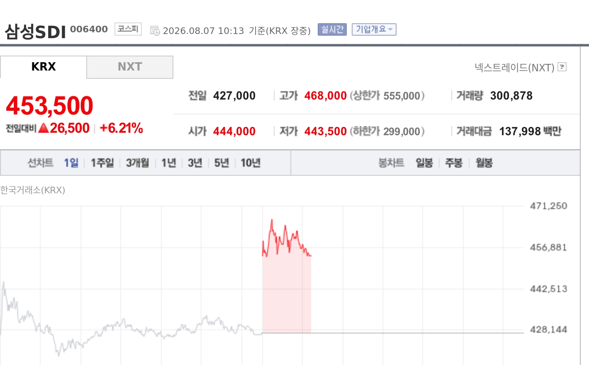Show the 1주일 line chart

tap(102, 163)
